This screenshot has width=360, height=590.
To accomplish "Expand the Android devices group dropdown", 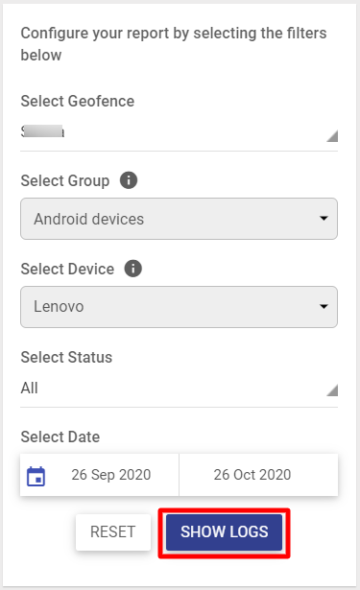I will point(179,219).
